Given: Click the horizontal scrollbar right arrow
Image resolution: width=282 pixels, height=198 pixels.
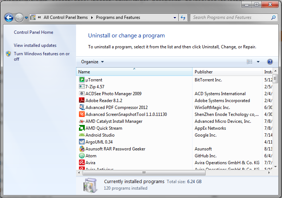Looking at the screenshot, I should tap(269, 173).
